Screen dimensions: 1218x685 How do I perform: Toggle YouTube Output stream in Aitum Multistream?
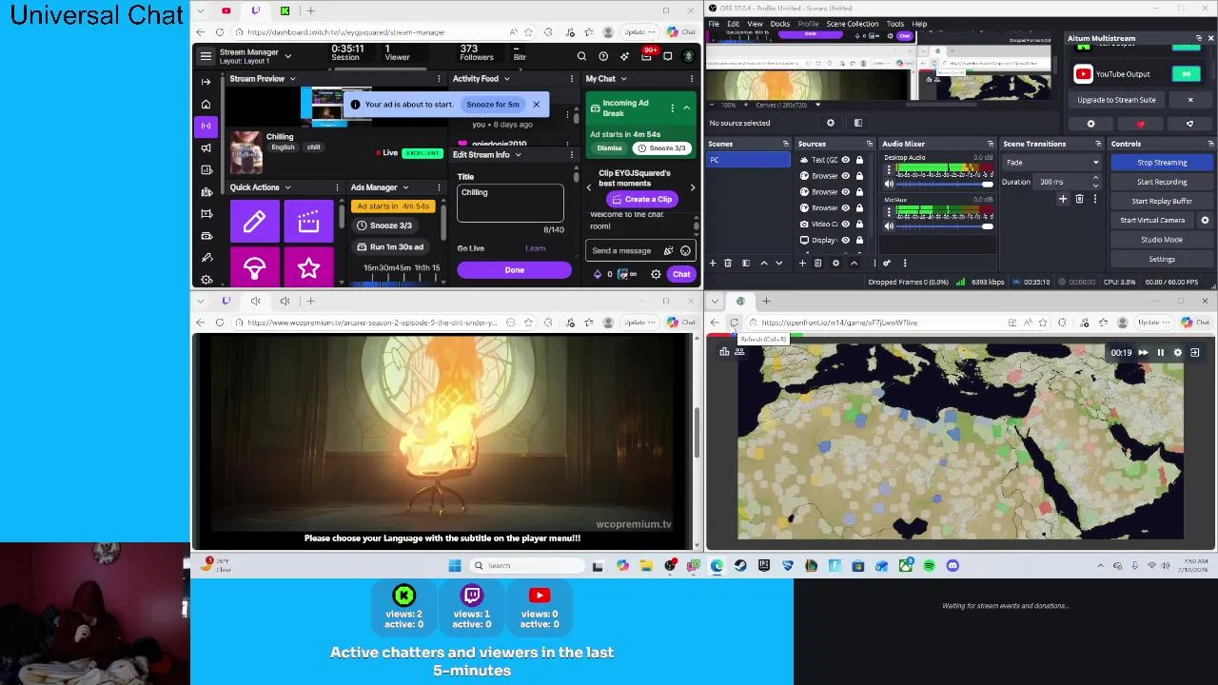pyautogui.click(x=1186, y=73)
